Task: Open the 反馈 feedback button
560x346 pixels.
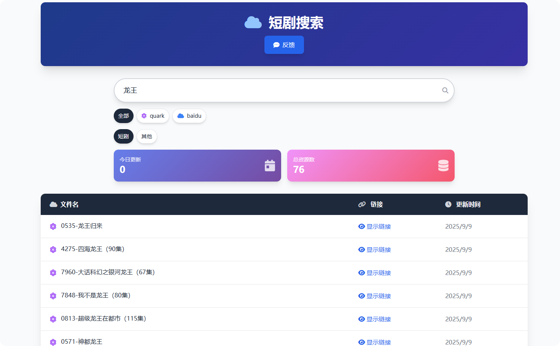Action: (284, 45)
